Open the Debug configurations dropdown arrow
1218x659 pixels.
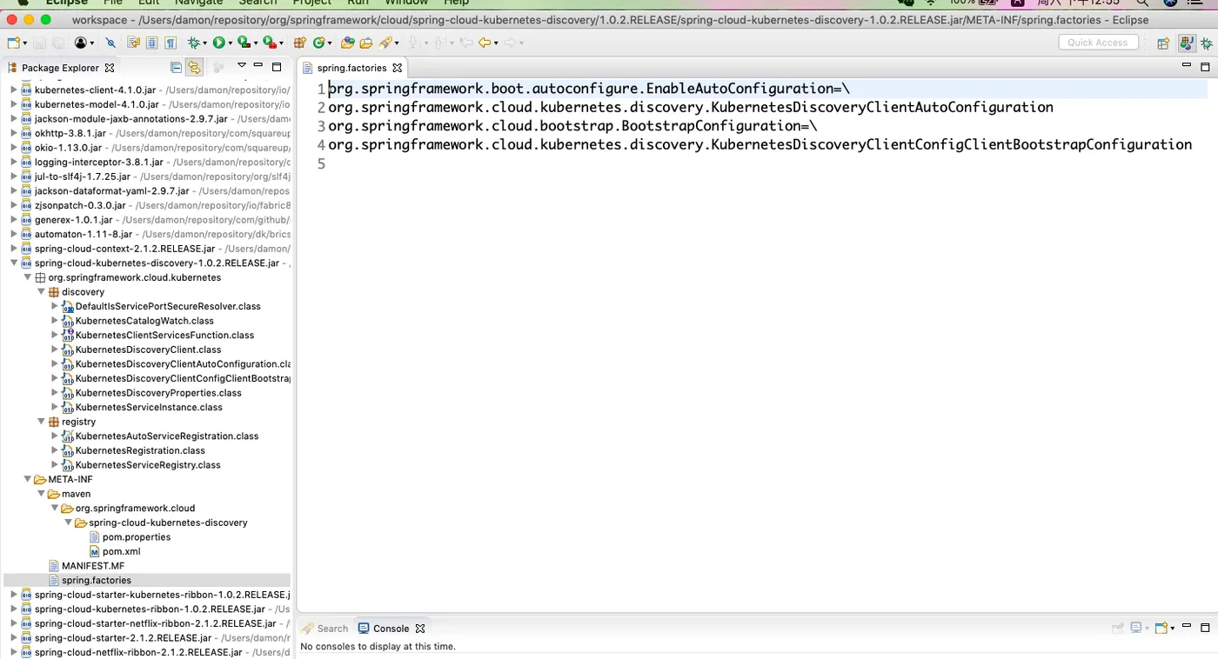[x=204, y=43]
